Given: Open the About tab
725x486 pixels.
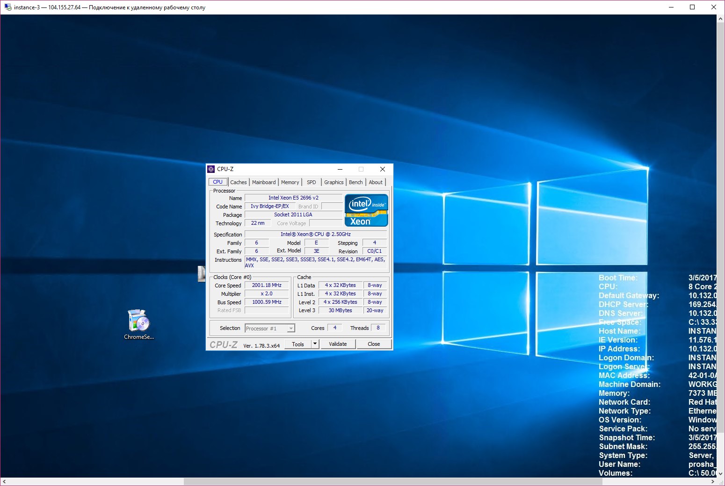Looking at the screenshot, I should coord(376,182).
